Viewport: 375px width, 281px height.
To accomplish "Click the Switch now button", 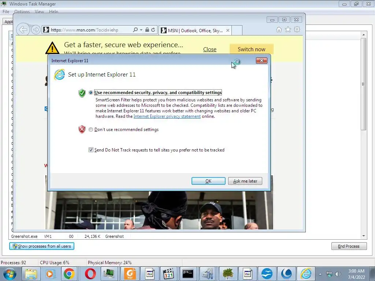I will (x=251, y=49).
